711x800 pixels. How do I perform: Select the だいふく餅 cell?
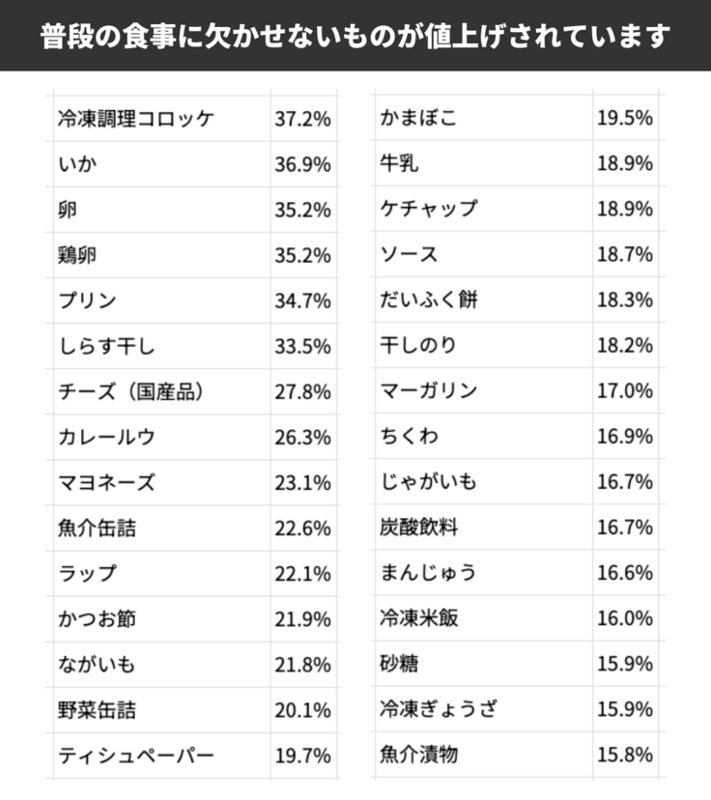coord(429,300)
